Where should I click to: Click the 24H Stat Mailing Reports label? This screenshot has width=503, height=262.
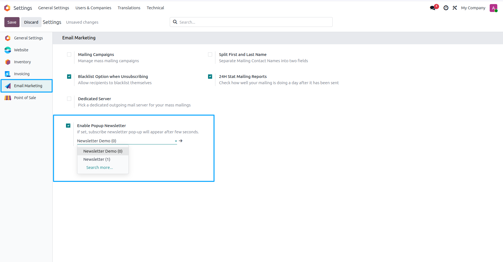(x=243, y=77)
